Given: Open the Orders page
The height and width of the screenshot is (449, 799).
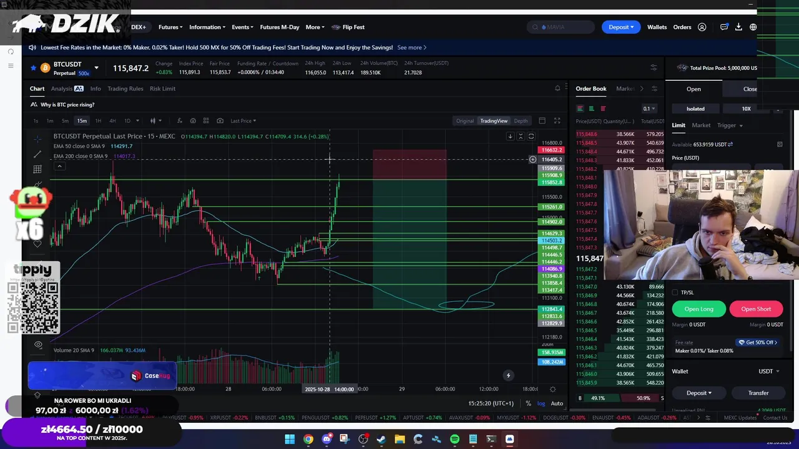Looking at the screenshot, I should pyautogui.click(x=682, y=27).
